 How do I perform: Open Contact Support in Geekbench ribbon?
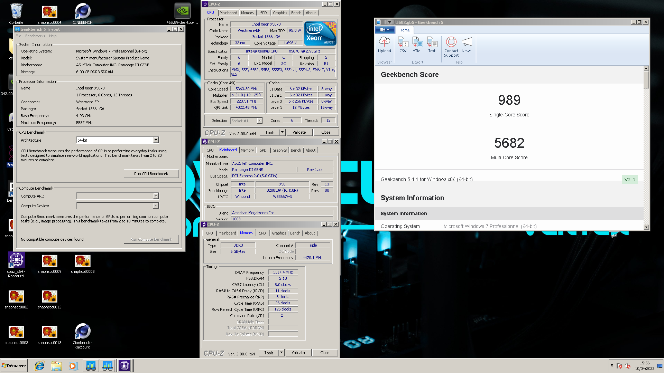(x=451, y=47)
